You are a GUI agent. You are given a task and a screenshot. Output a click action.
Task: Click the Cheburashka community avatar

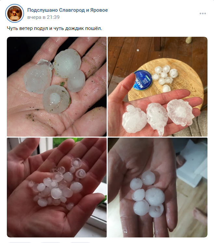[15, 13]
